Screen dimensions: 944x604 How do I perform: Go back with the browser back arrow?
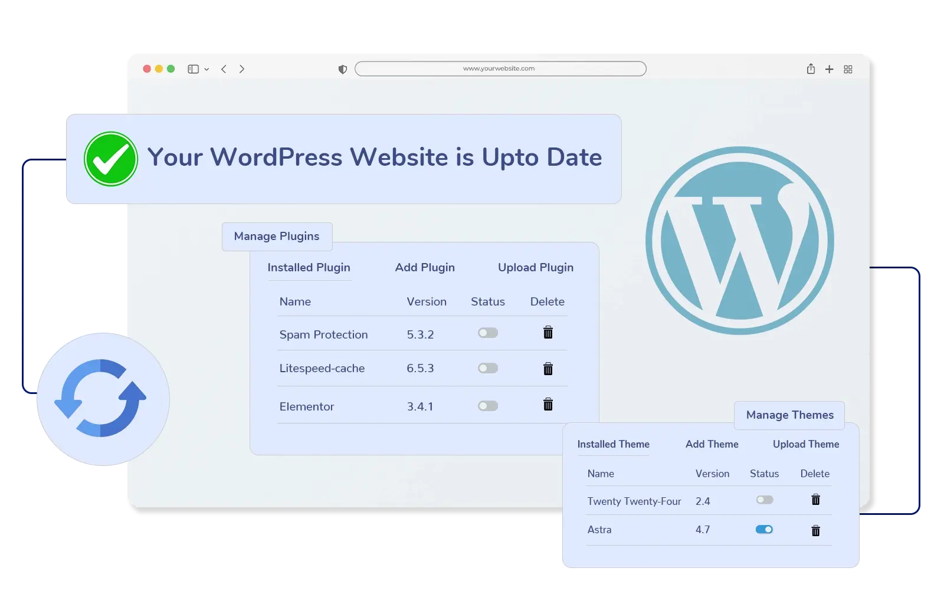point(224,69)
